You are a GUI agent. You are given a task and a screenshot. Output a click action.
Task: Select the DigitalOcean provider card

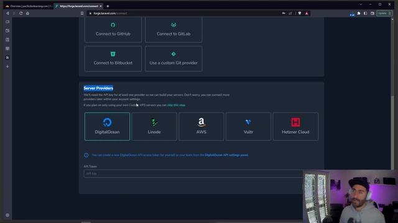point(107,126)
